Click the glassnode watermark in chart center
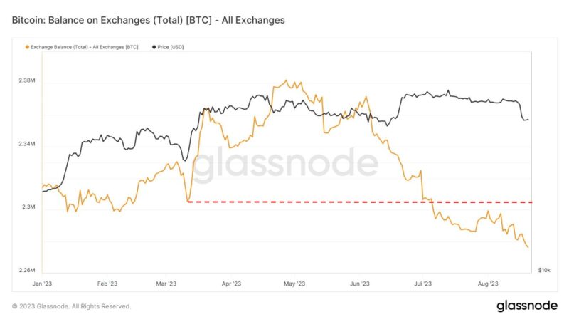 (285, 165)
